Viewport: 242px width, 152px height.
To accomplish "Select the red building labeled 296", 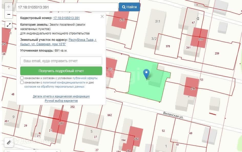I will (x=191, y=87).
